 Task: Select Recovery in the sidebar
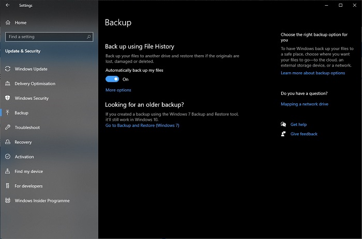(x=23, y=142)
